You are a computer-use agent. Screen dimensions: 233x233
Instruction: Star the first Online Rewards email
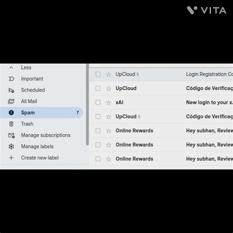pos(108,131)
